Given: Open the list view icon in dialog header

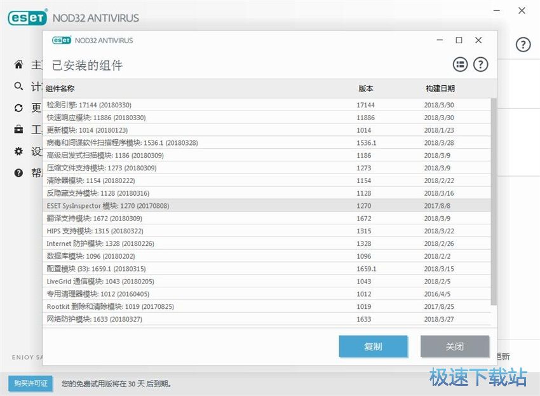Looking at the screenshot, I should (460, 64).
